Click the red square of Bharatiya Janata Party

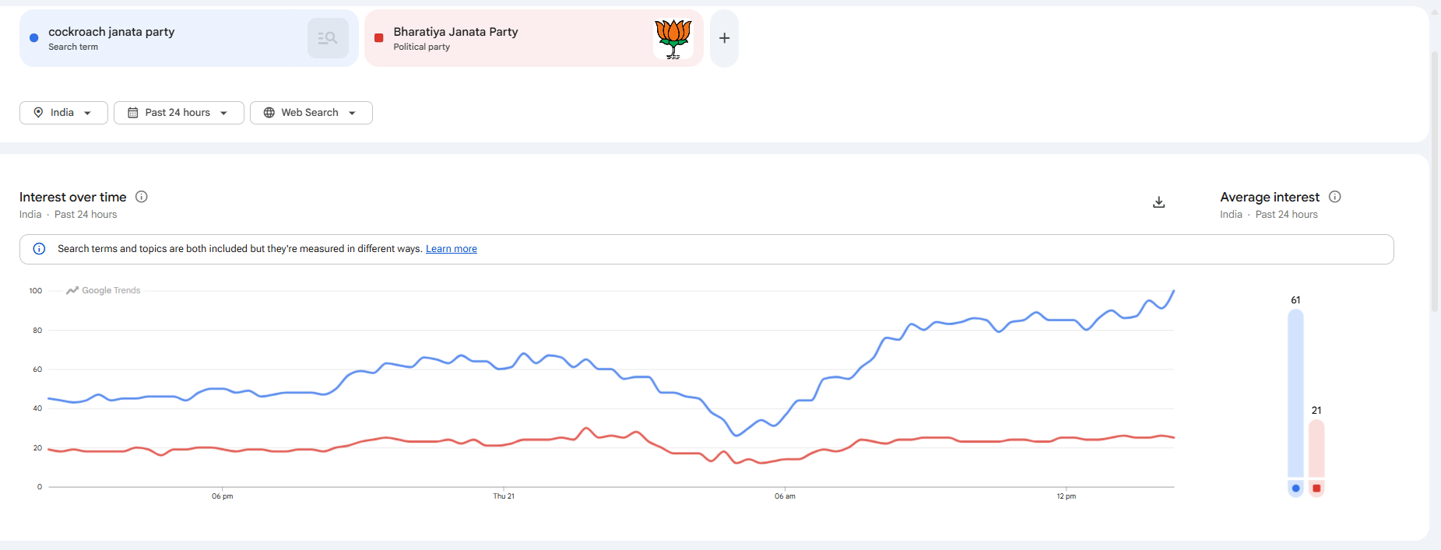point(379,38)
